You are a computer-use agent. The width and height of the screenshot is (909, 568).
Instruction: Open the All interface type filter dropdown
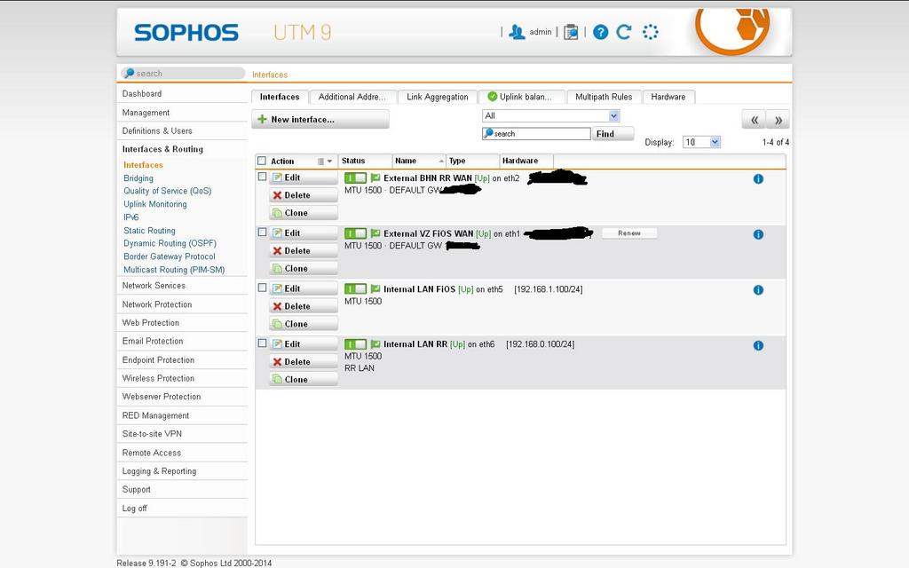[x=550, y=116]
